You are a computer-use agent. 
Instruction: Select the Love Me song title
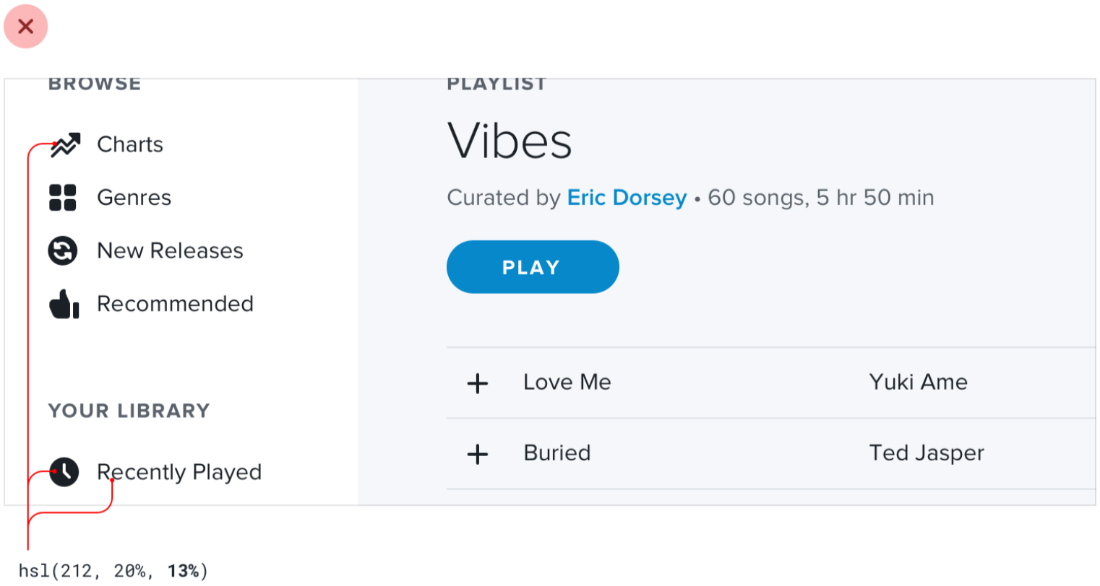pos(567,382)
